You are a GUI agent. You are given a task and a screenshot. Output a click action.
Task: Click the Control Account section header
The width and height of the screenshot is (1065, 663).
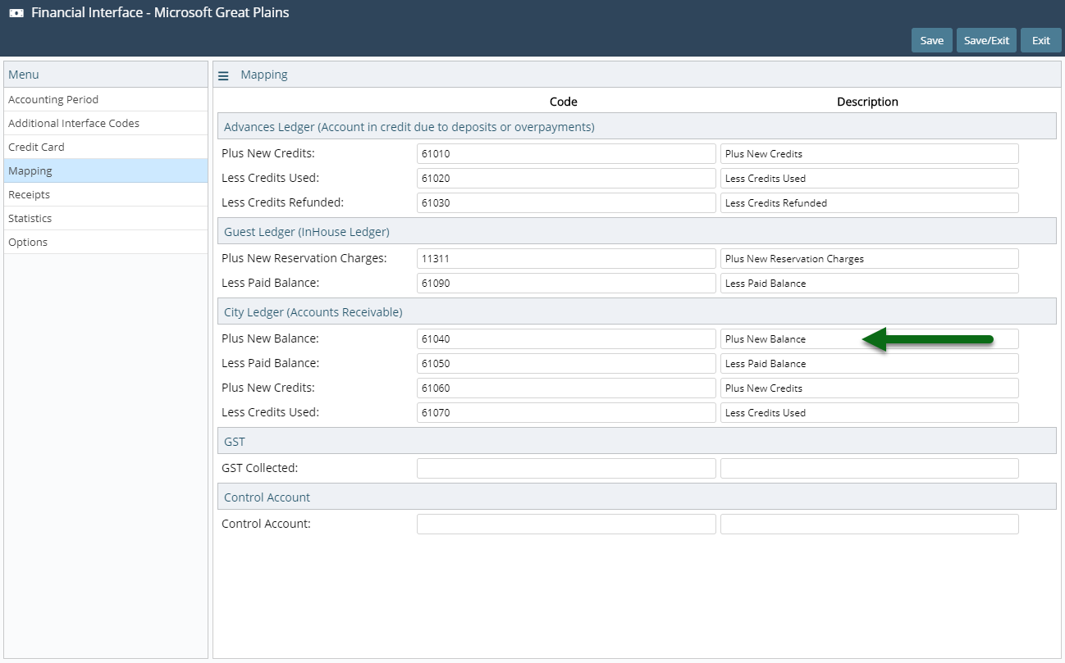[637, 497]
